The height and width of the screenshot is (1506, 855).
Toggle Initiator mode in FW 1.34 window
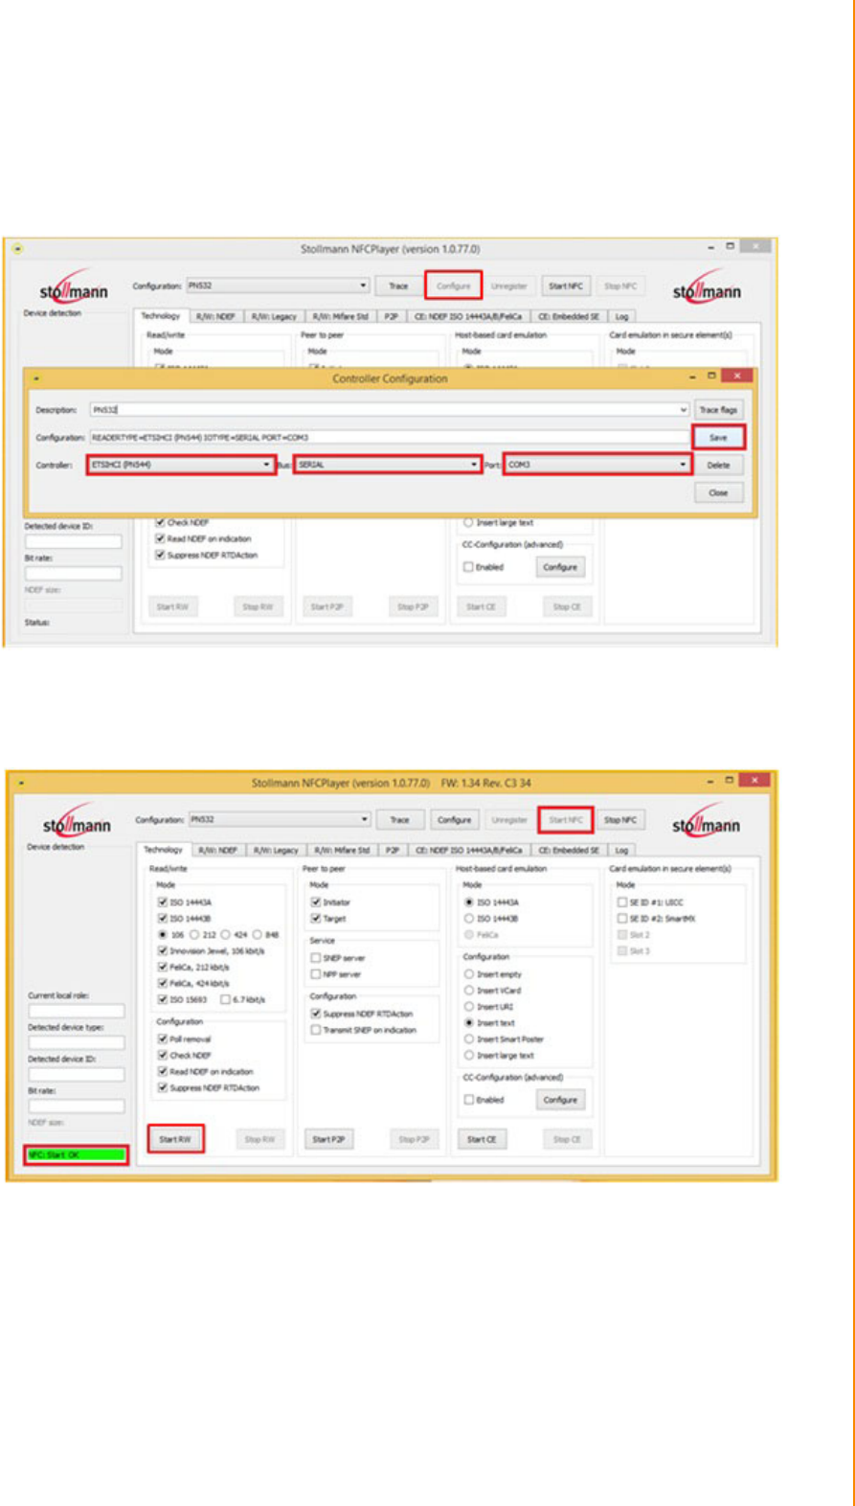coord(316,901)
